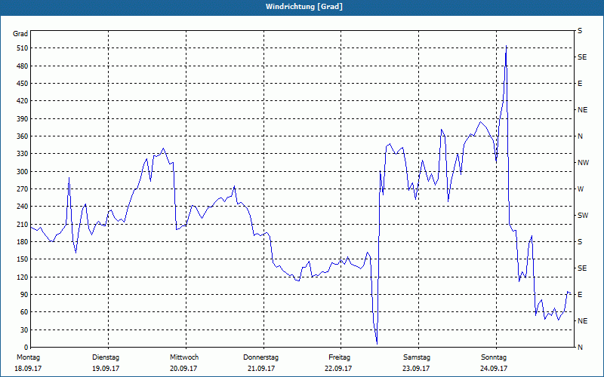Click the 'S' compass label next to 180
The image size is (604, 377).
[580, 242]
